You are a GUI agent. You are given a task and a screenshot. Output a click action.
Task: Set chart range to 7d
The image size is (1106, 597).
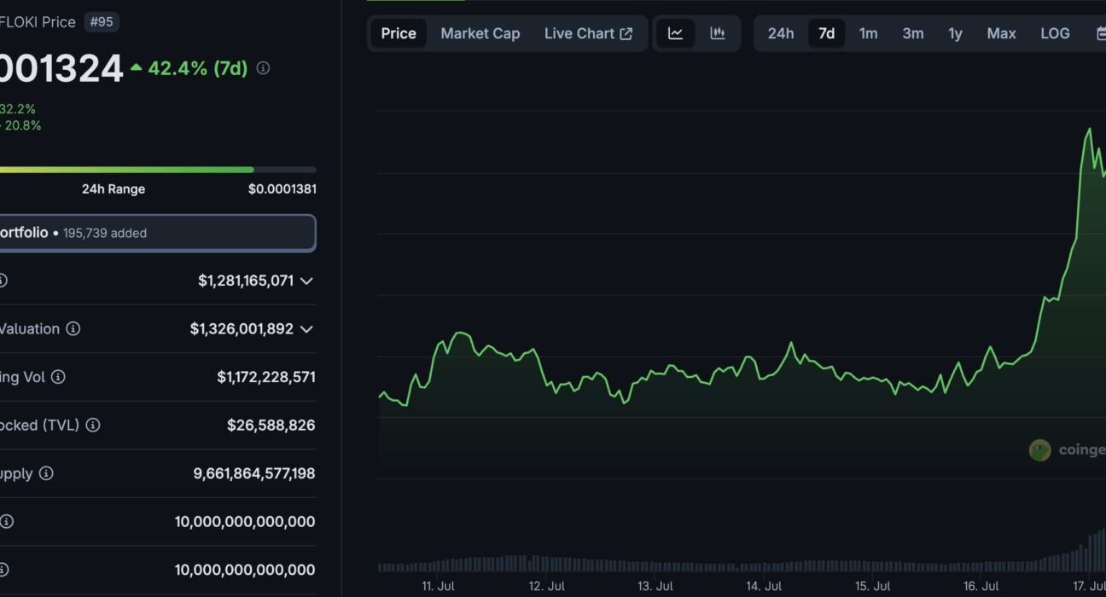point(826,33)
